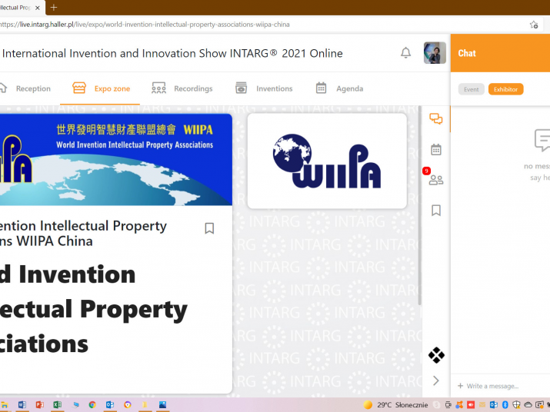550x412 pixels.
Task: Open the chat sidebar icon
Action: 436,119
